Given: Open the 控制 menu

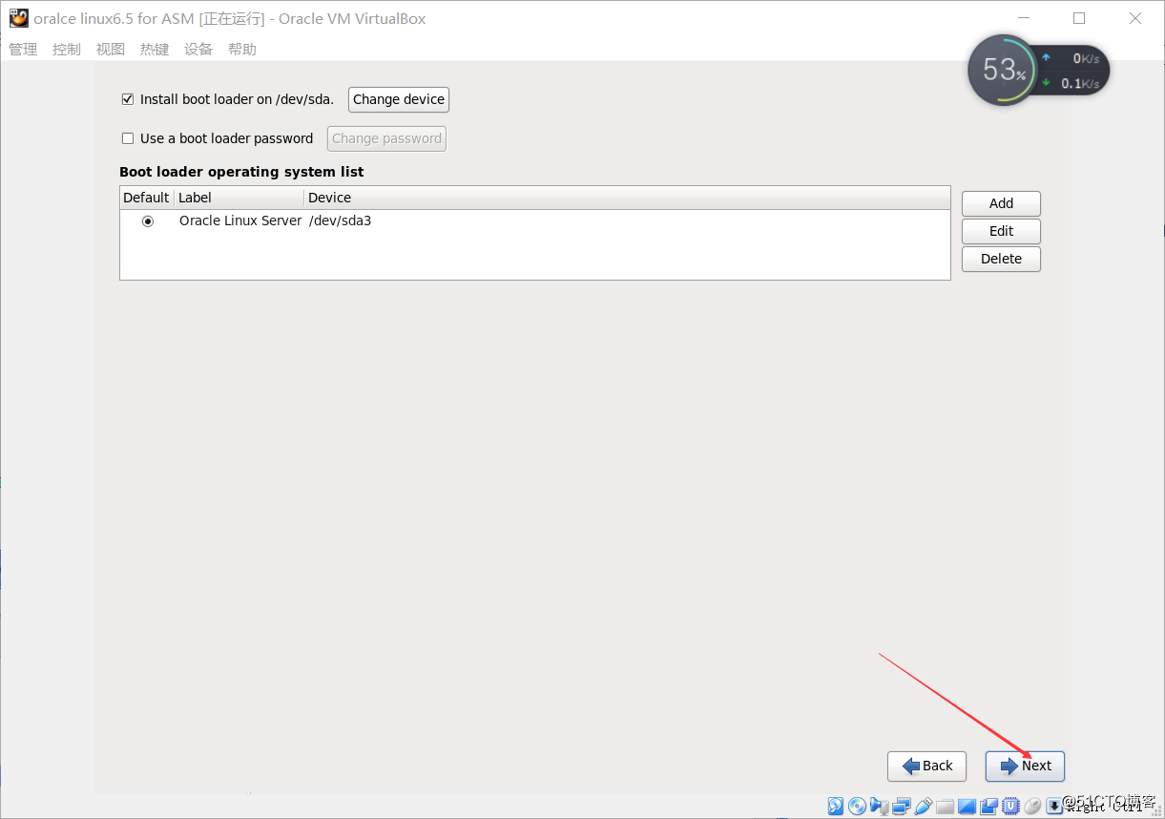Looking at the screenshot, I should [67, 49].
